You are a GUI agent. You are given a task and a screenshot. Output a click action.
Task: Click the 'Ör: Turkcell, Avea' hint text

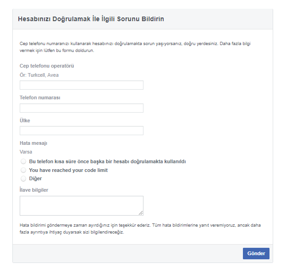click(x=39, y=75)
